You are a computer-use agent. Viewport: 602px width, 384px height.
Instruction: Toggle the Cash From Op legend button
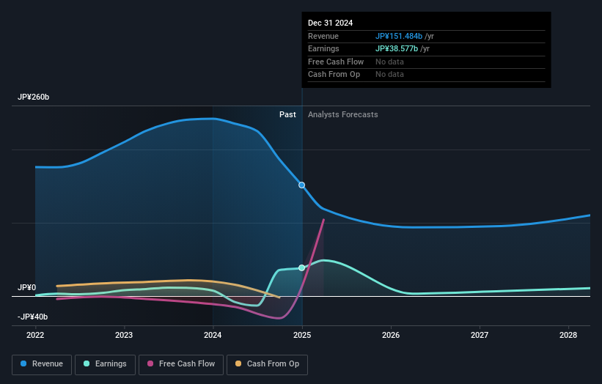point(267,364)
